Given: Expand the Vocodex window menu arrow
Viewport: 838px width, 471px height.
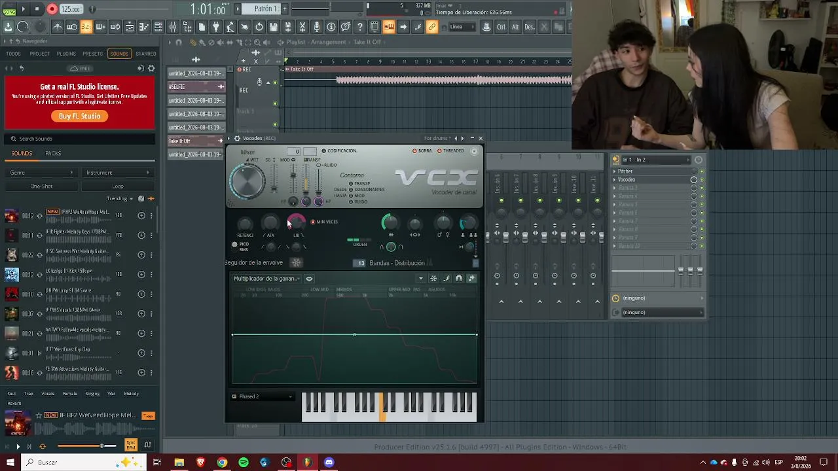Looking at the screenshot, I should (x=230, y=139).
